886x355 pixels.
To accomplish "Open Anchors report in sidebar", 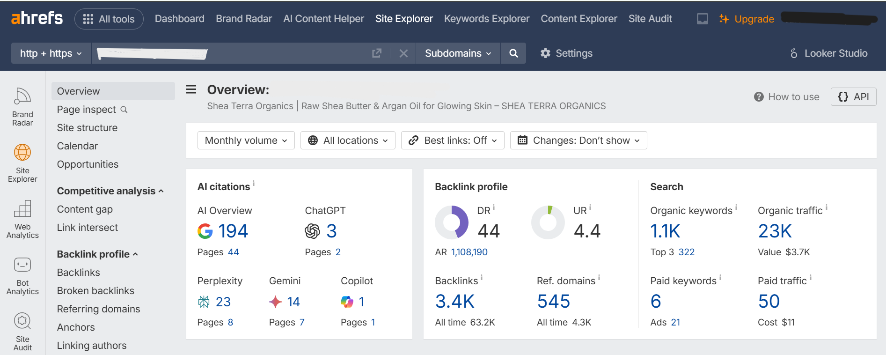I will click(x=76, y=327).
